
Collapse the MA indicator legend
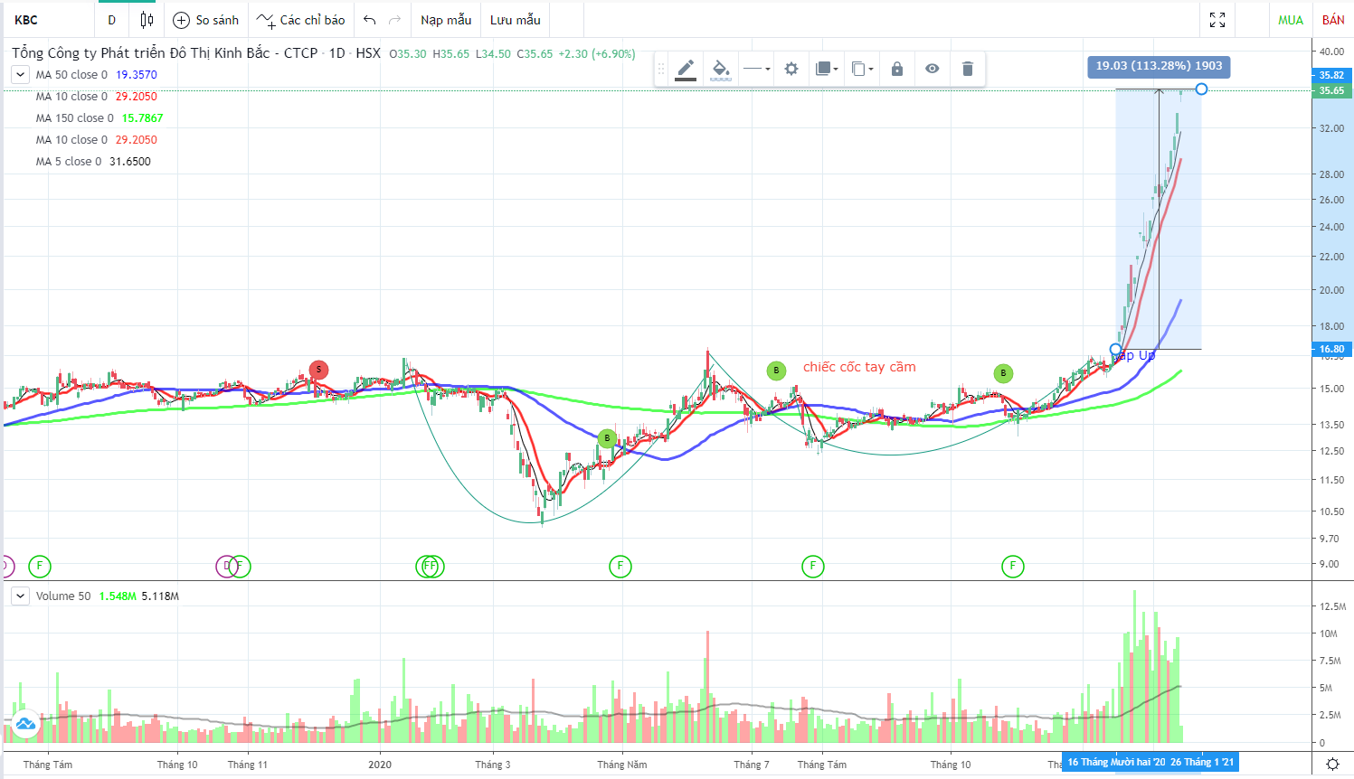[20, 75]
